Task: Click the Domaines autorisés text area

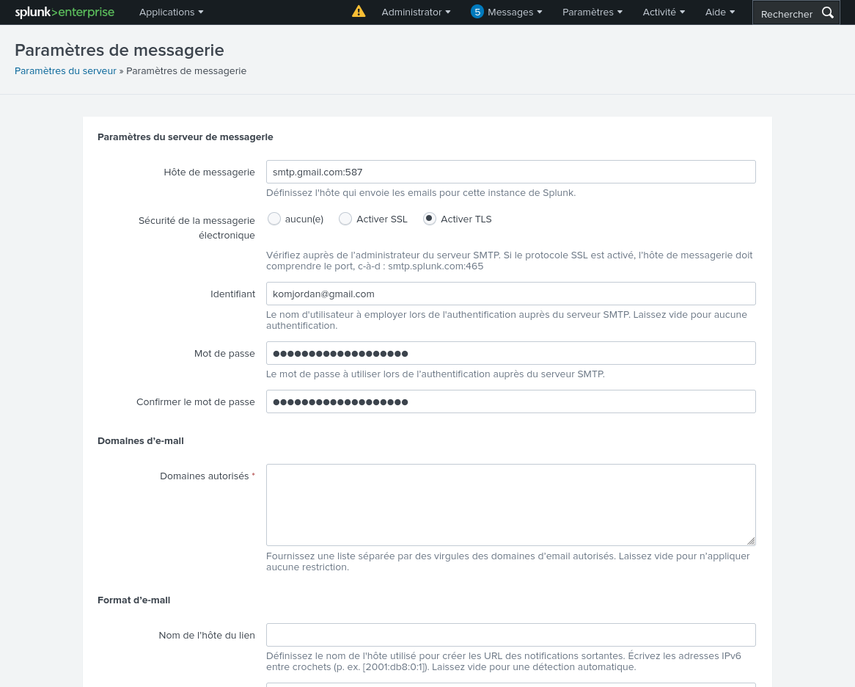Action: pos(511,505)
